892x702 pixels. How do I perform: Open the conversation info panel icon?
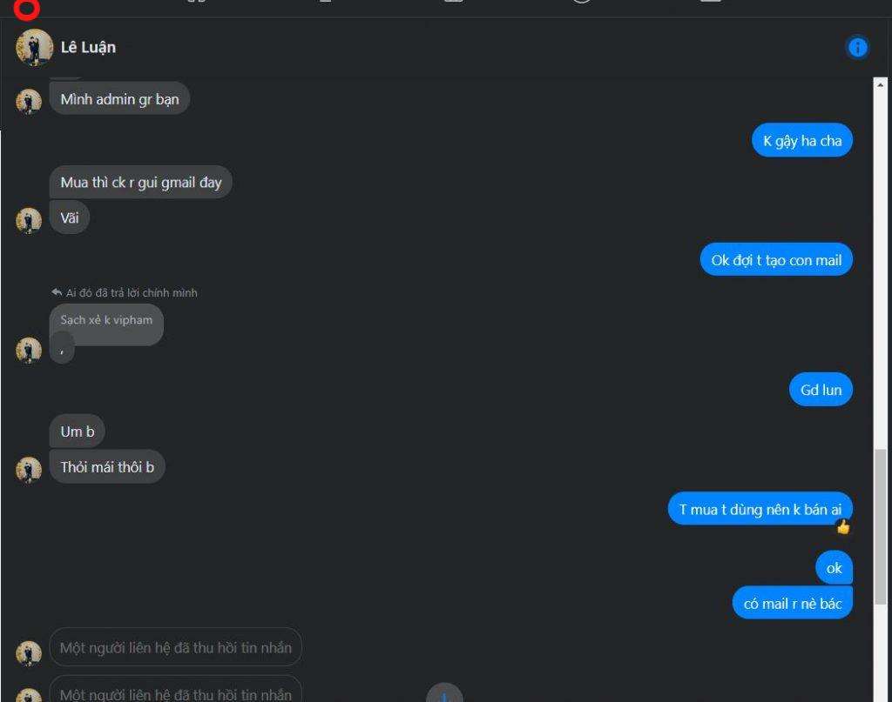(x=857, y=47)
